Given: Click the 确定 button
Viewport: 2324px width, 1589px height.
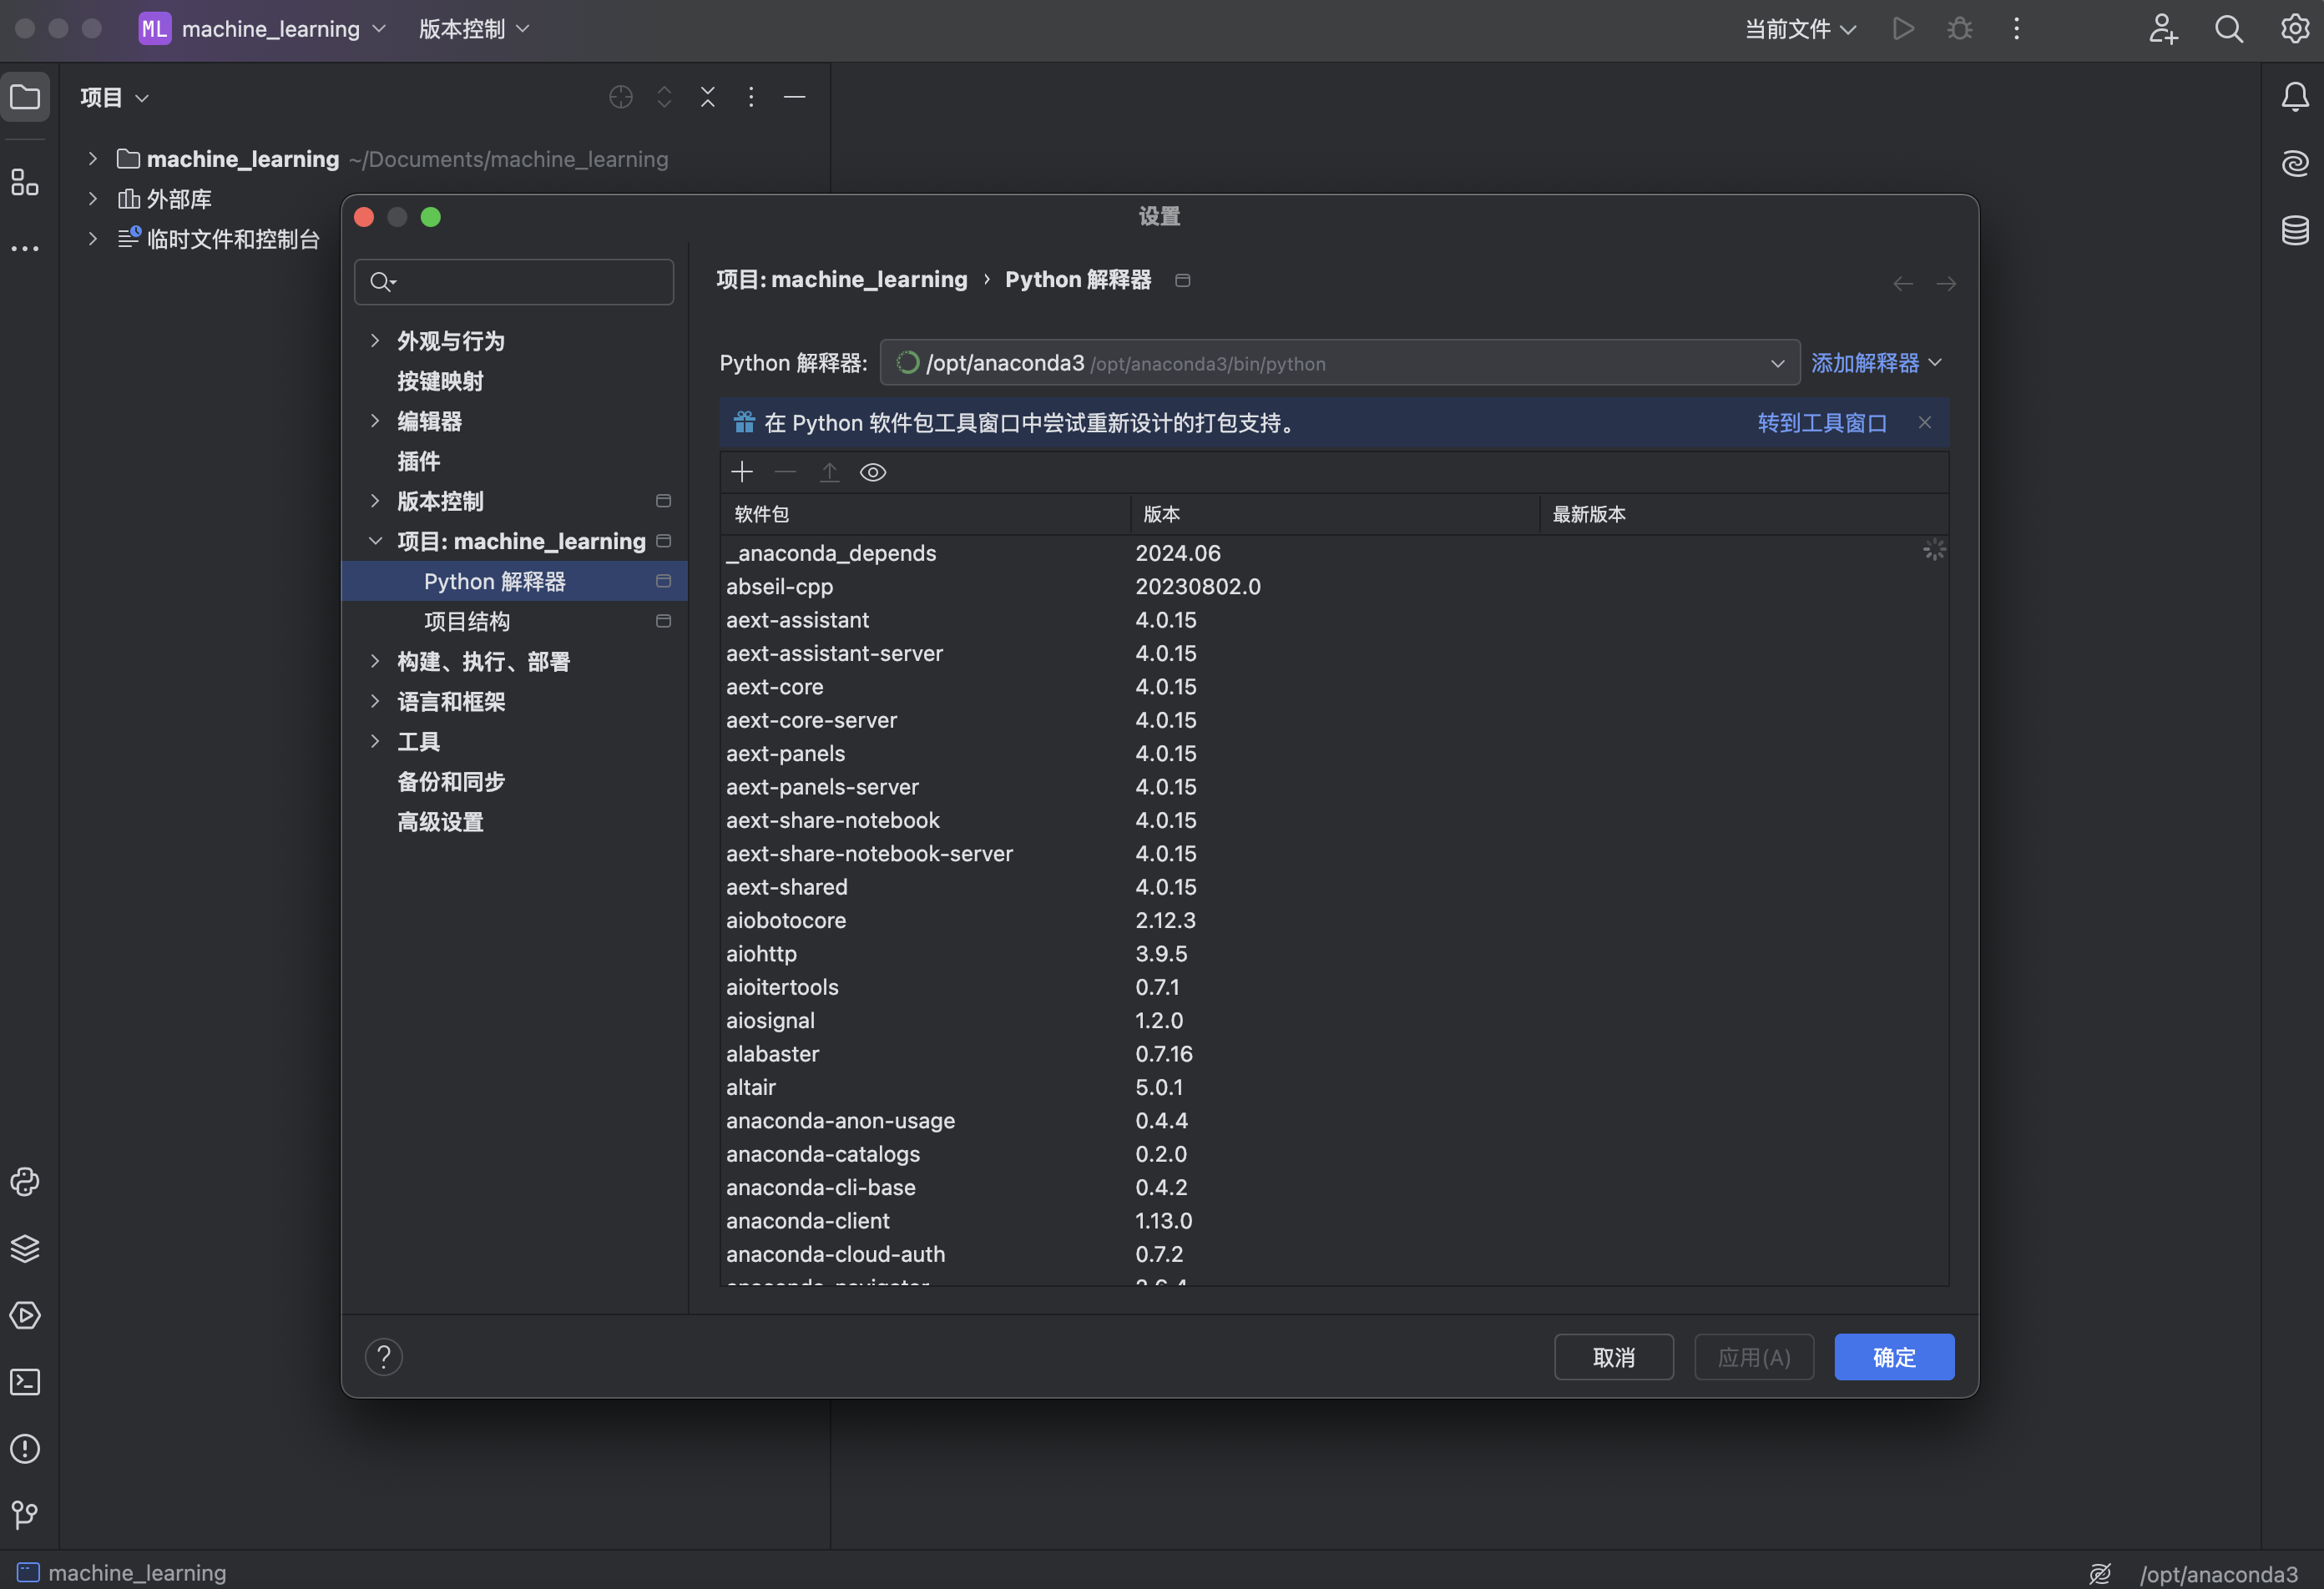Looking at the screenshot, I should click(x=1894, y=1357).
